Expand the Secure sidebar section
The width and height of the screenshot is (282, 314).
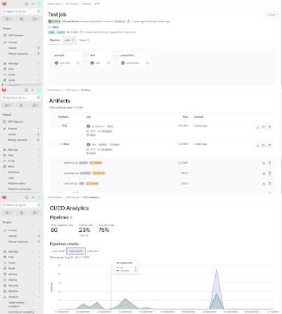22,274
